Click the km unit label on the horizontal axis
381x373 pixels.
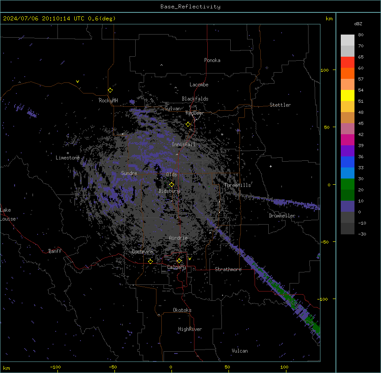tap(7, 368)
